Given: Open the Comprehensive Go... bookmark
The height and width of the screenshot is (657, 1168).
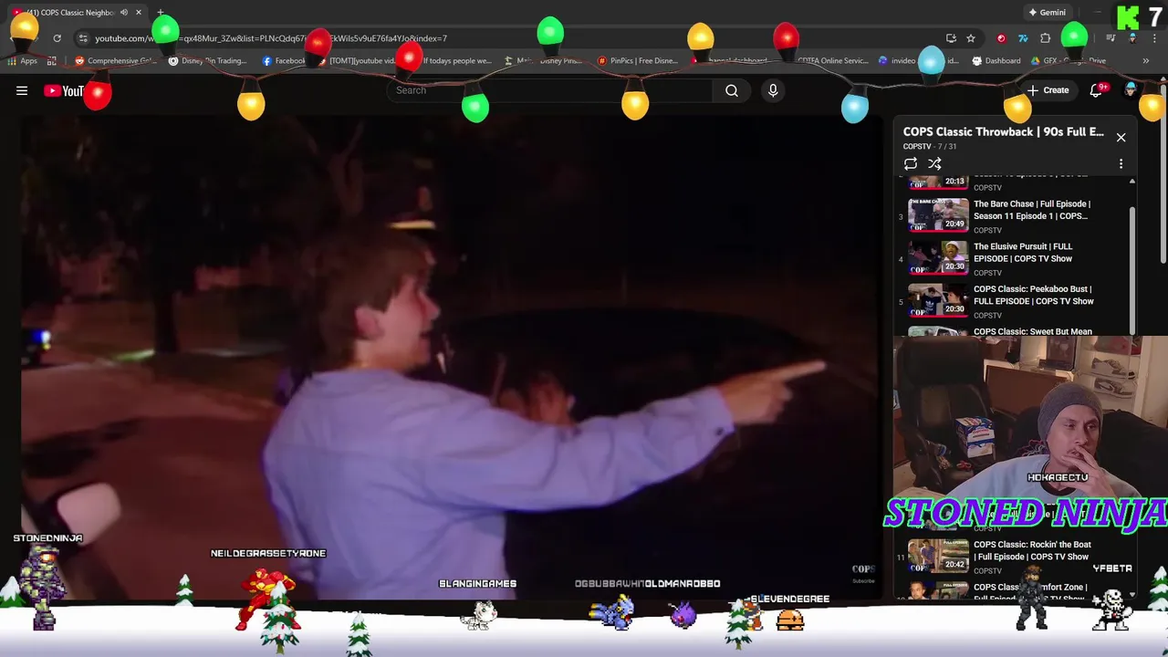Looking at the screenshot, I should [x=115, y=61].
